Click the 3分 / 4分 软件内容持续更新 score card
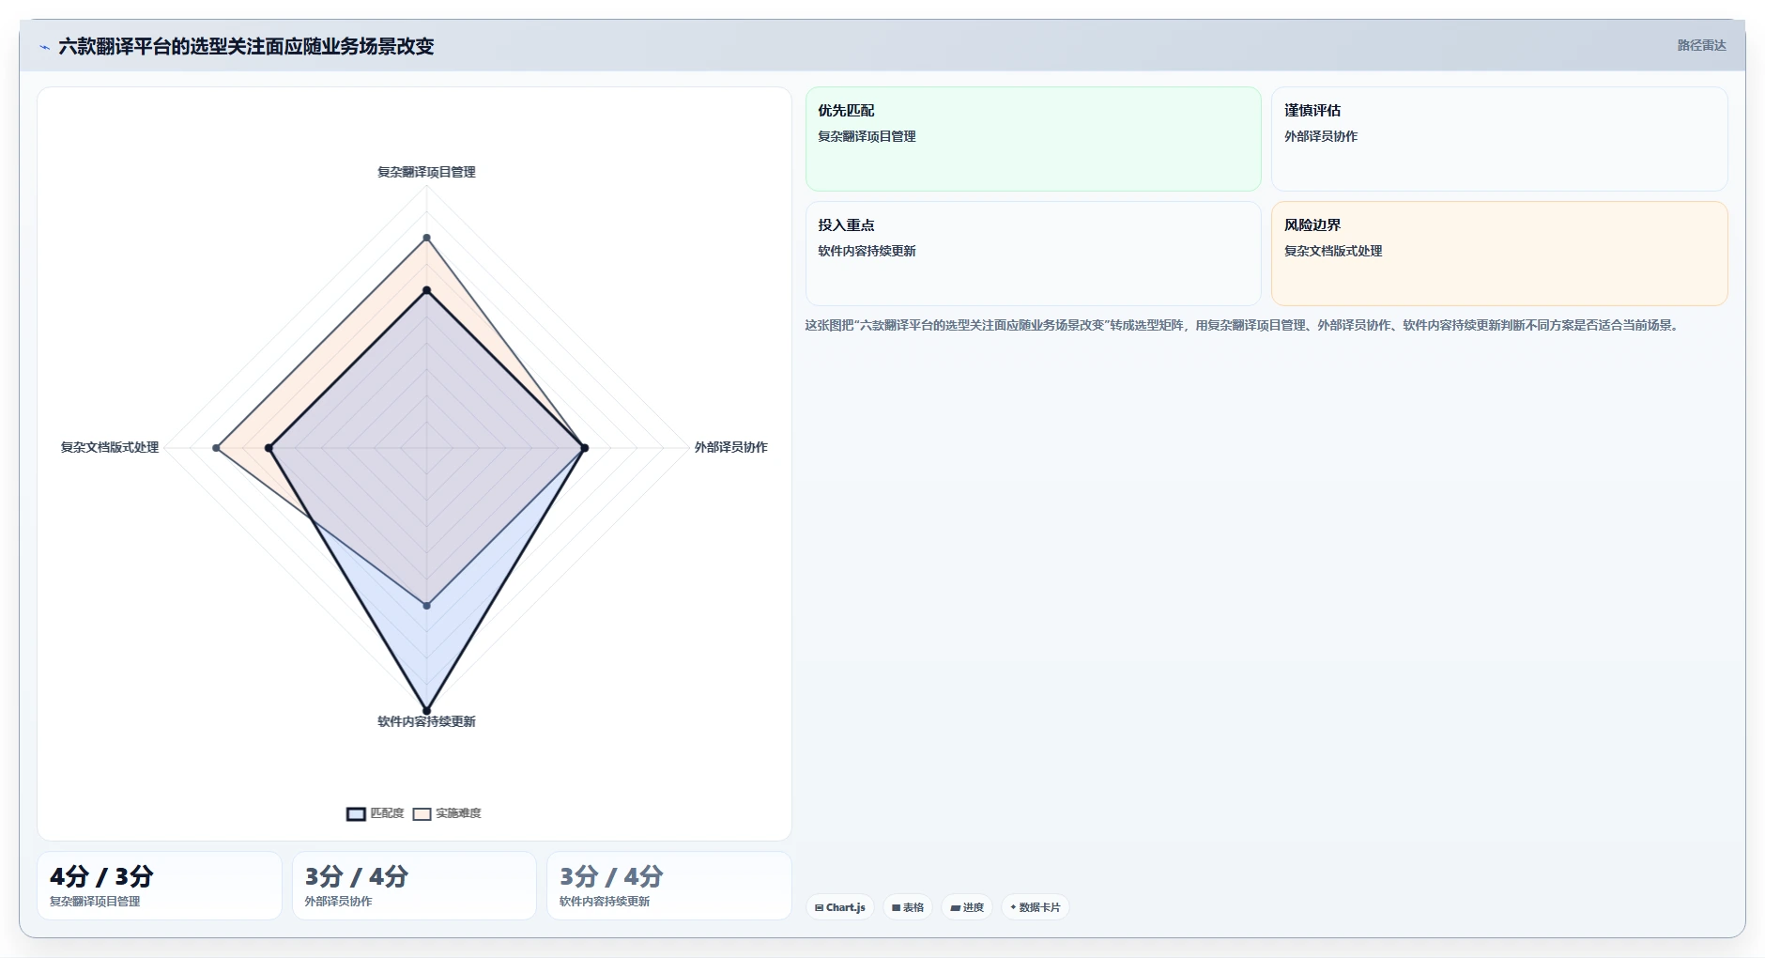 (669, 886)
